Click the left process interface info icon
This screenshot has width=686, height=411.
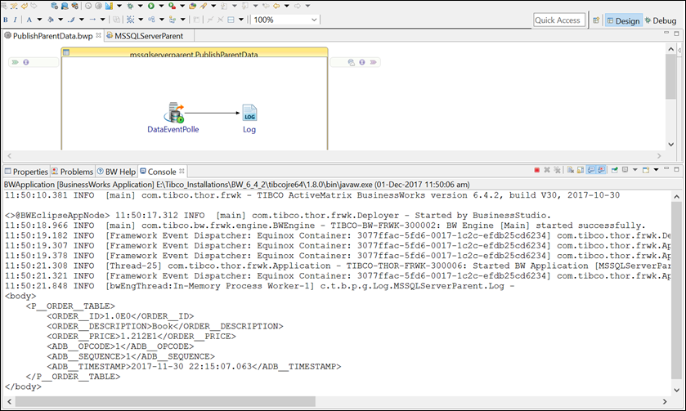click(x=26, y=62)
